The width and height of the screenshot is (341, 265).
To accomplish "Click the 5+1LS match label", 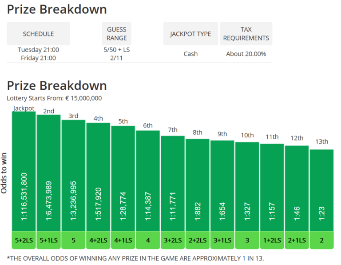I will (x=48, y=240).
